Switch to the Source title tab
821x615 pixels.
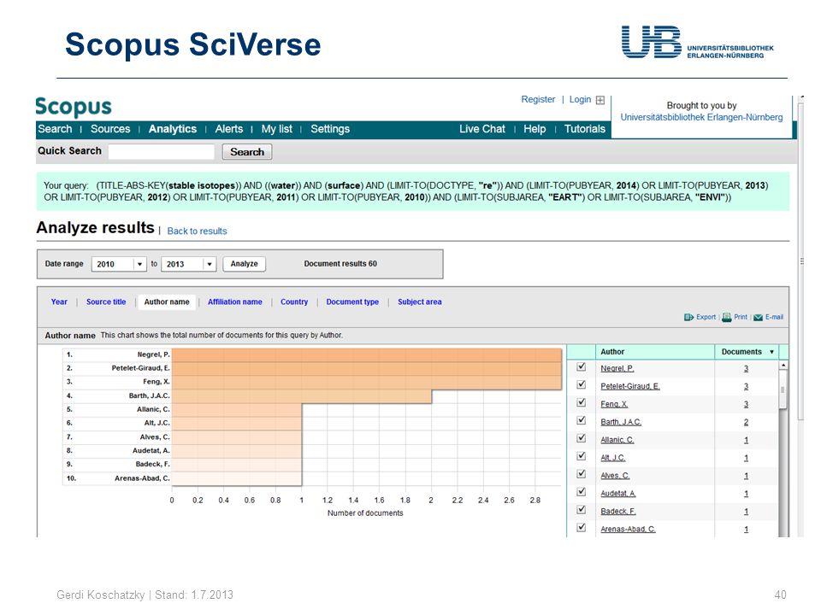[x=106, y=302]
